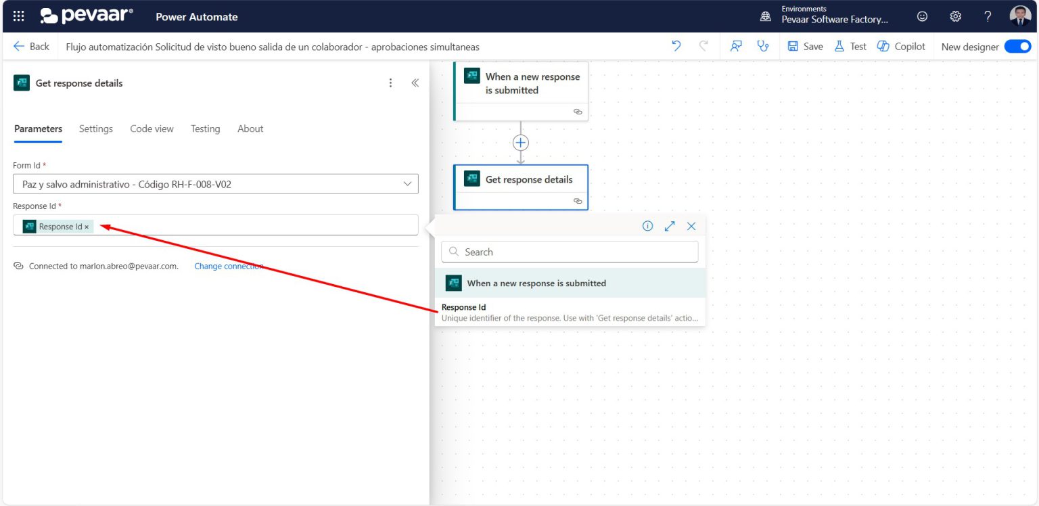Open the app launcher grid
The height and width of the screenshot is (506, 1039).
pyautogui.click(x=18, y=16)
